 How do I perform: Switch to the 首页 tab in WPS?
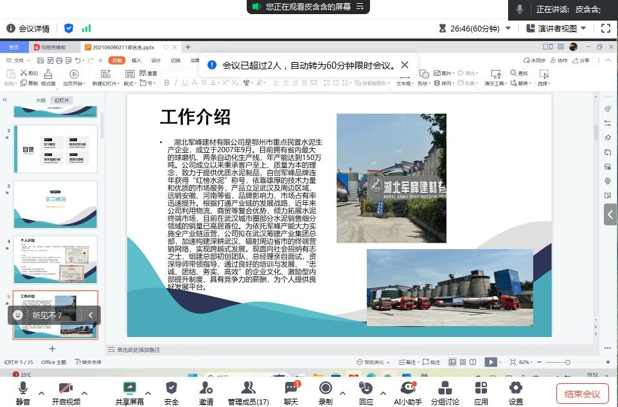[13, 48]
